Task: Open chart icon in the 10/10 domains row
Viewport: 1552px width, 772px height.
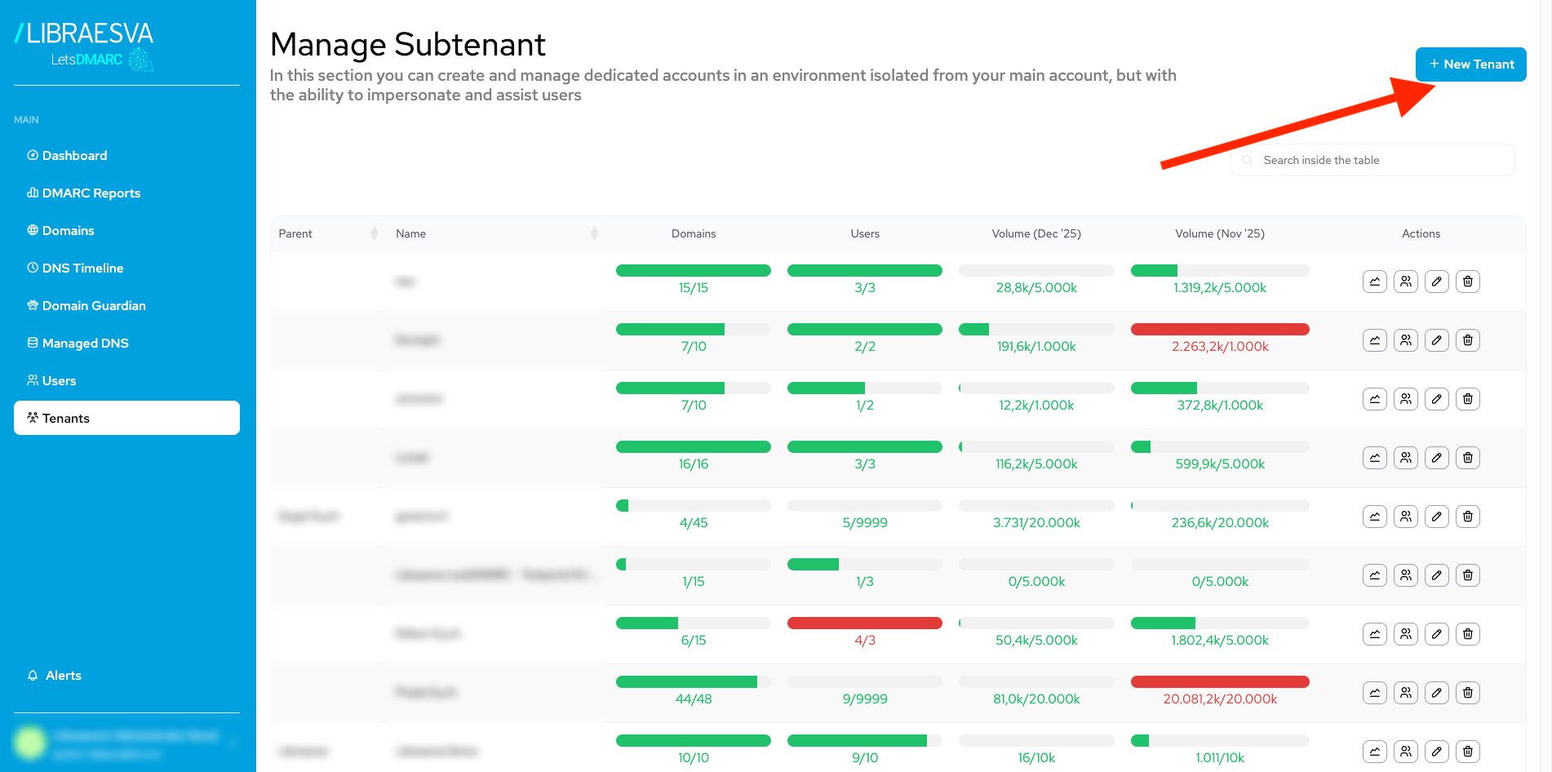Action: pos(1375,752)
